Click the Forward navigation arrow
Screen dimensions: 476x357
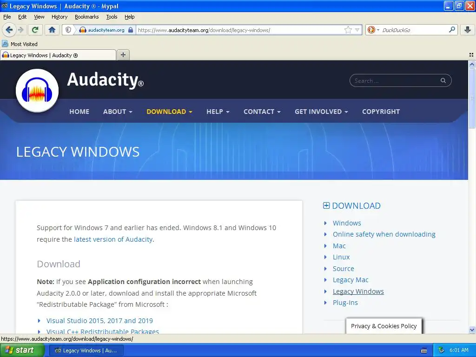(20, 30)
